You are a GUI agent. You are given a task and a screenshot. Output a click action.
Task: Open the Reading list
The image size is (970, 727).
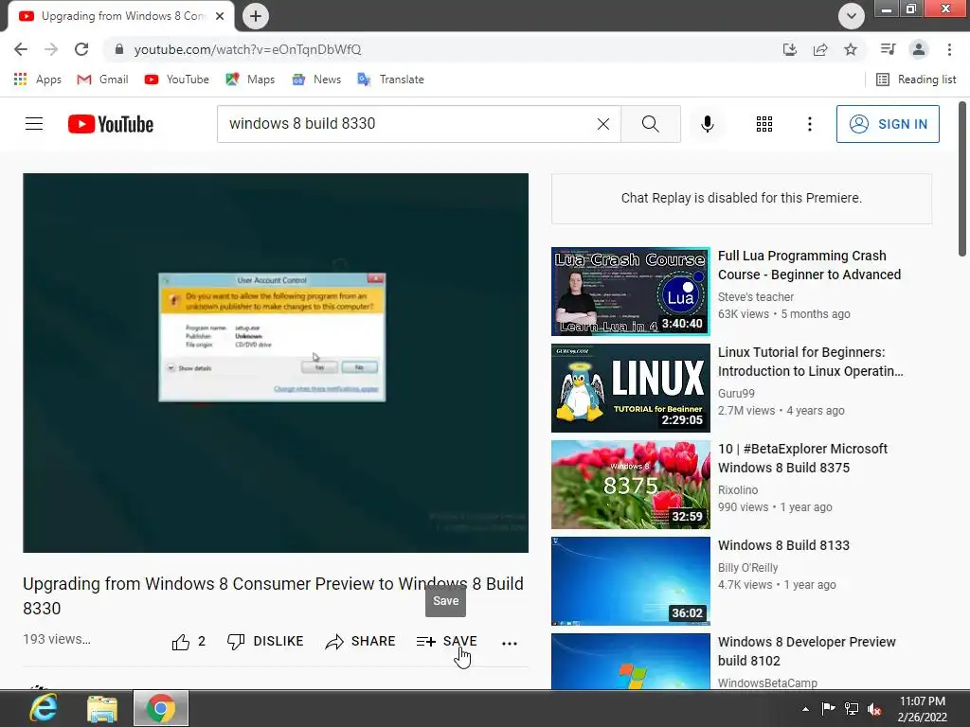(916, 80)
